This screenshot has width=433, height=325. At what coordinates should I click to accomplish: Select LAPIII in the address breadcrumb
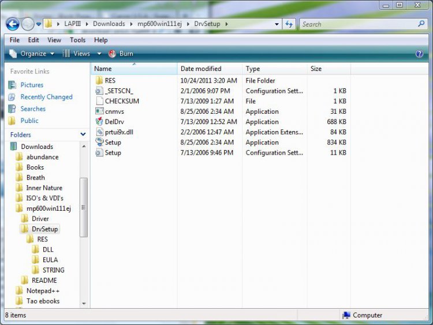pos(72,24)
